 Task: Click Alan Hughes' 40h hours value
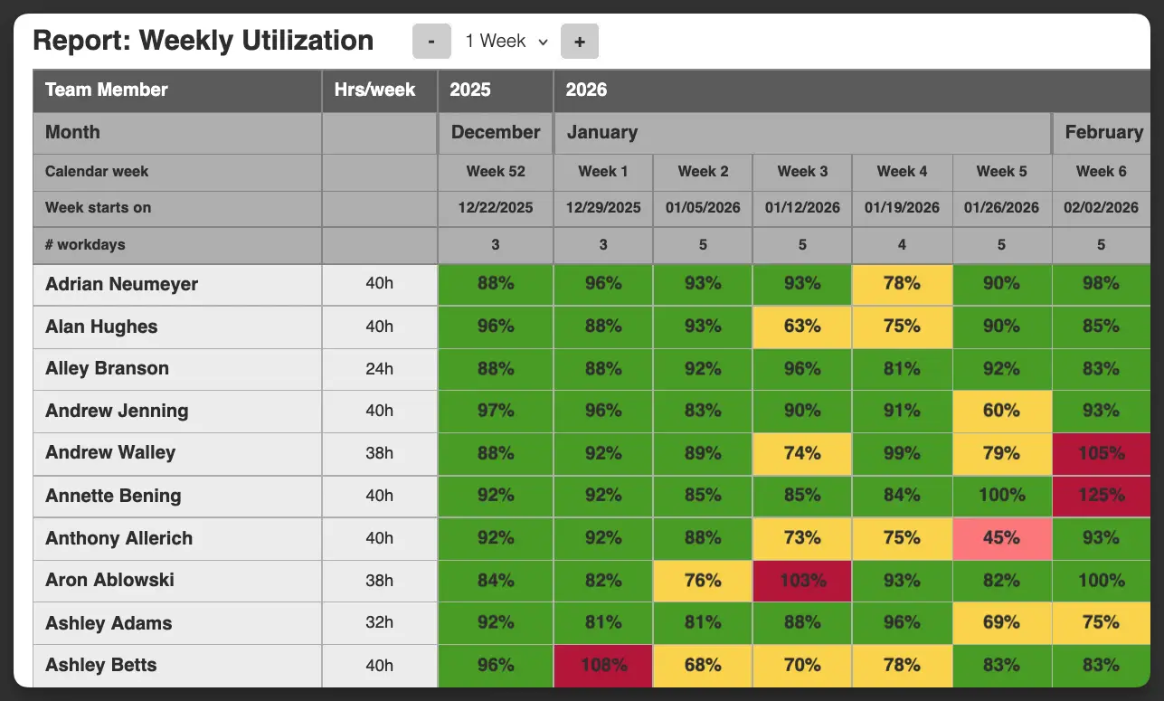coord(379,326)
